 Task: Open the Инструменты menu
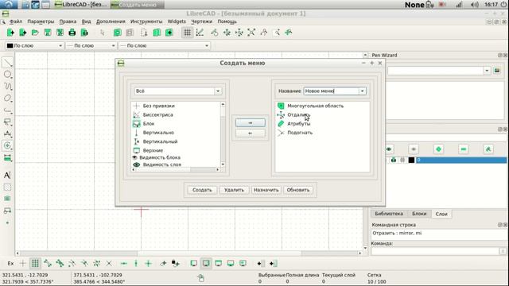click(x=146, y=21)
